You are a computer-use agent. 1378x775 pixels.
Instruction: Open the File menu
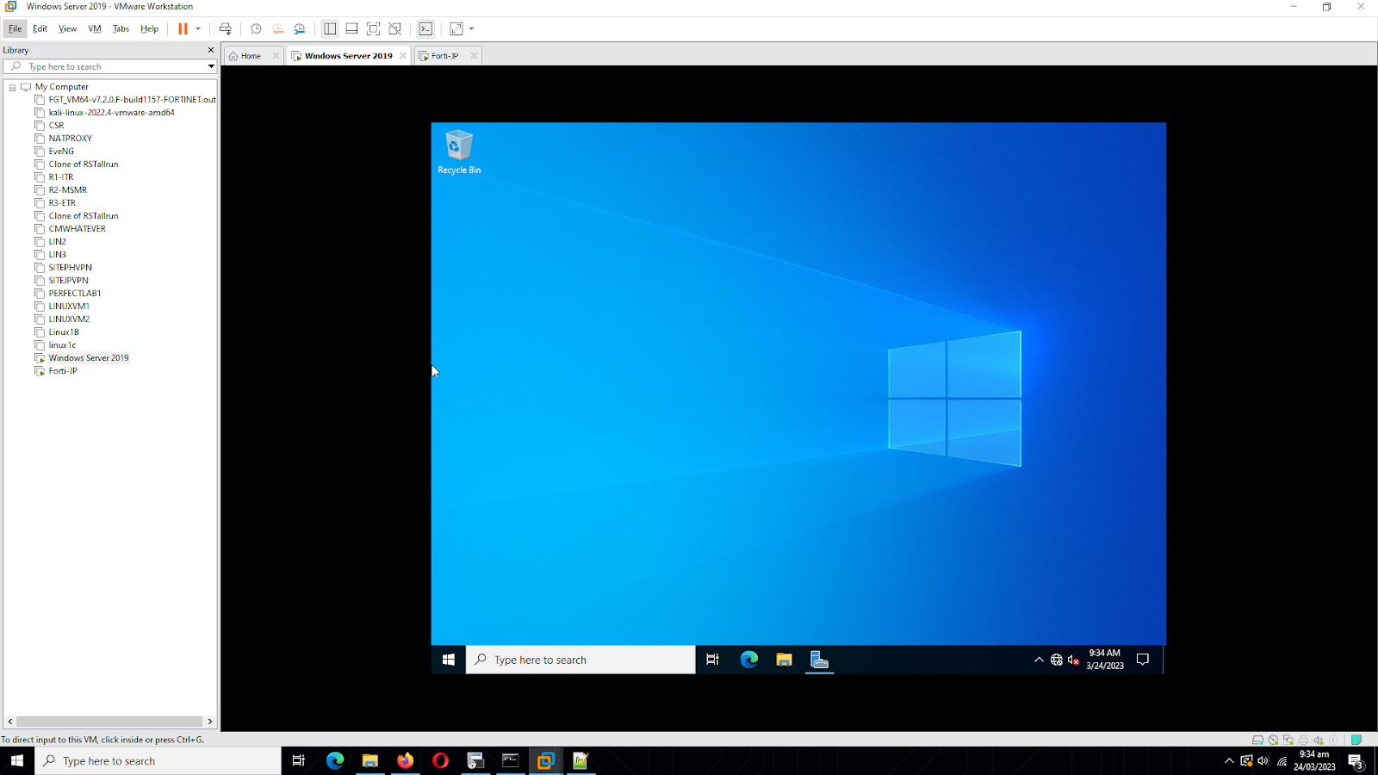click(15, 28)
